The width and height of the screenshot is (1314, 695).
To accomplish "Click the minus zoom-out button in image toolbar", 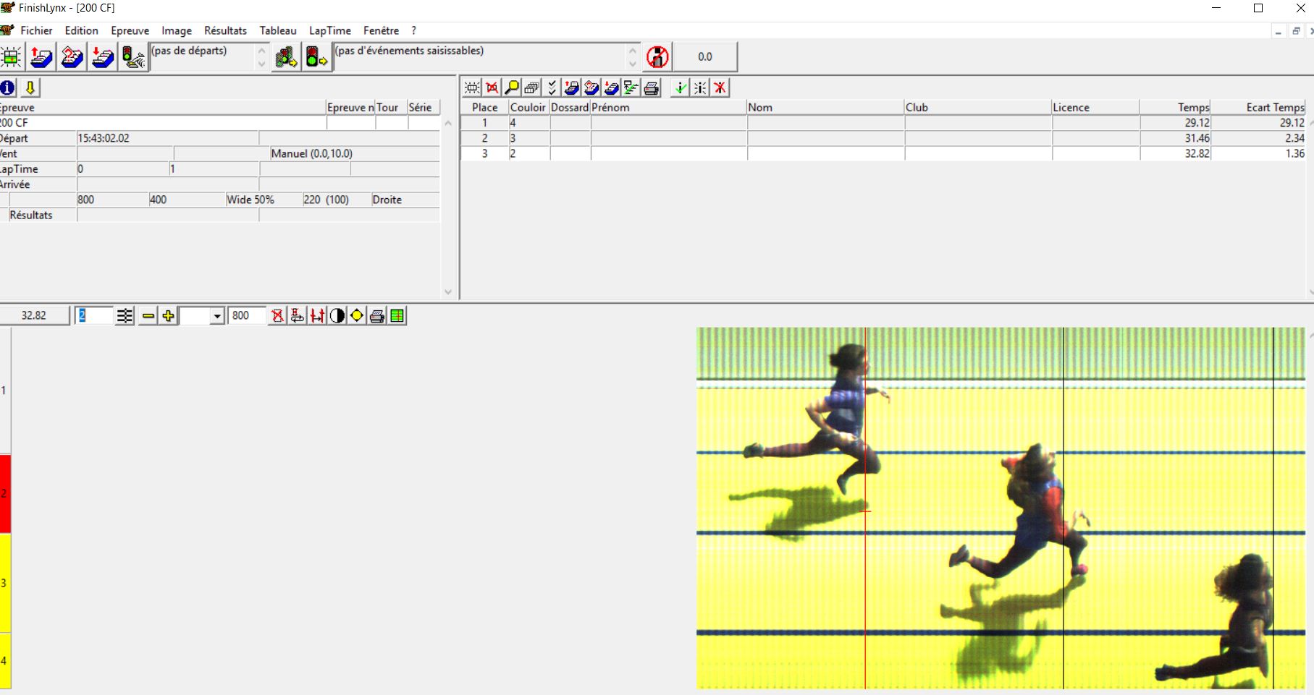I will point(148,316).
